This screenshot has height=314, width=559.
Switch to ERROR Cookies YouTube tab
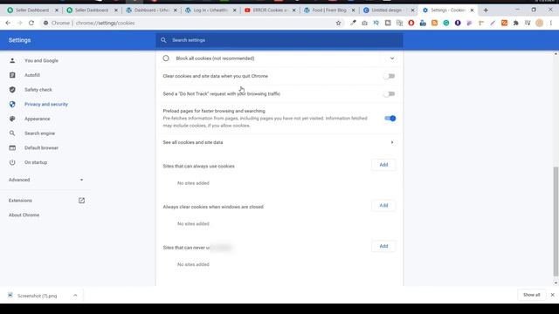pyautogui.click(x=269, y=10)
